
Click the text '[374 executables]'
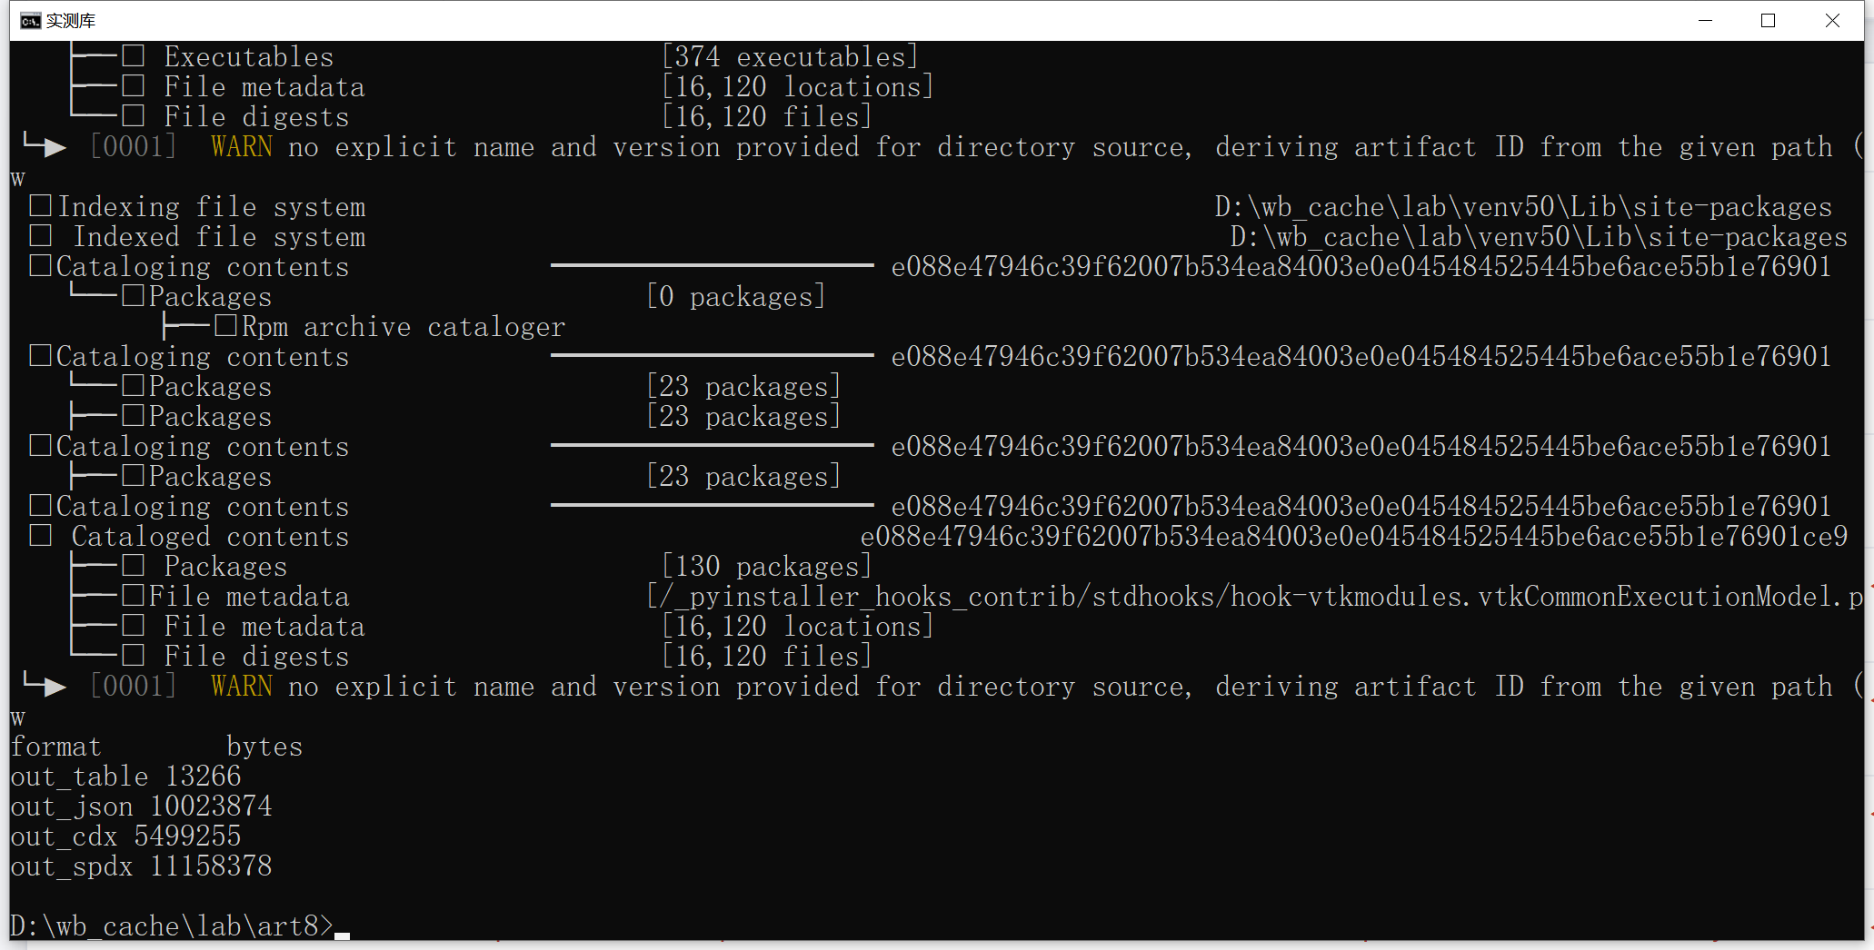click(x=790, y=56)
